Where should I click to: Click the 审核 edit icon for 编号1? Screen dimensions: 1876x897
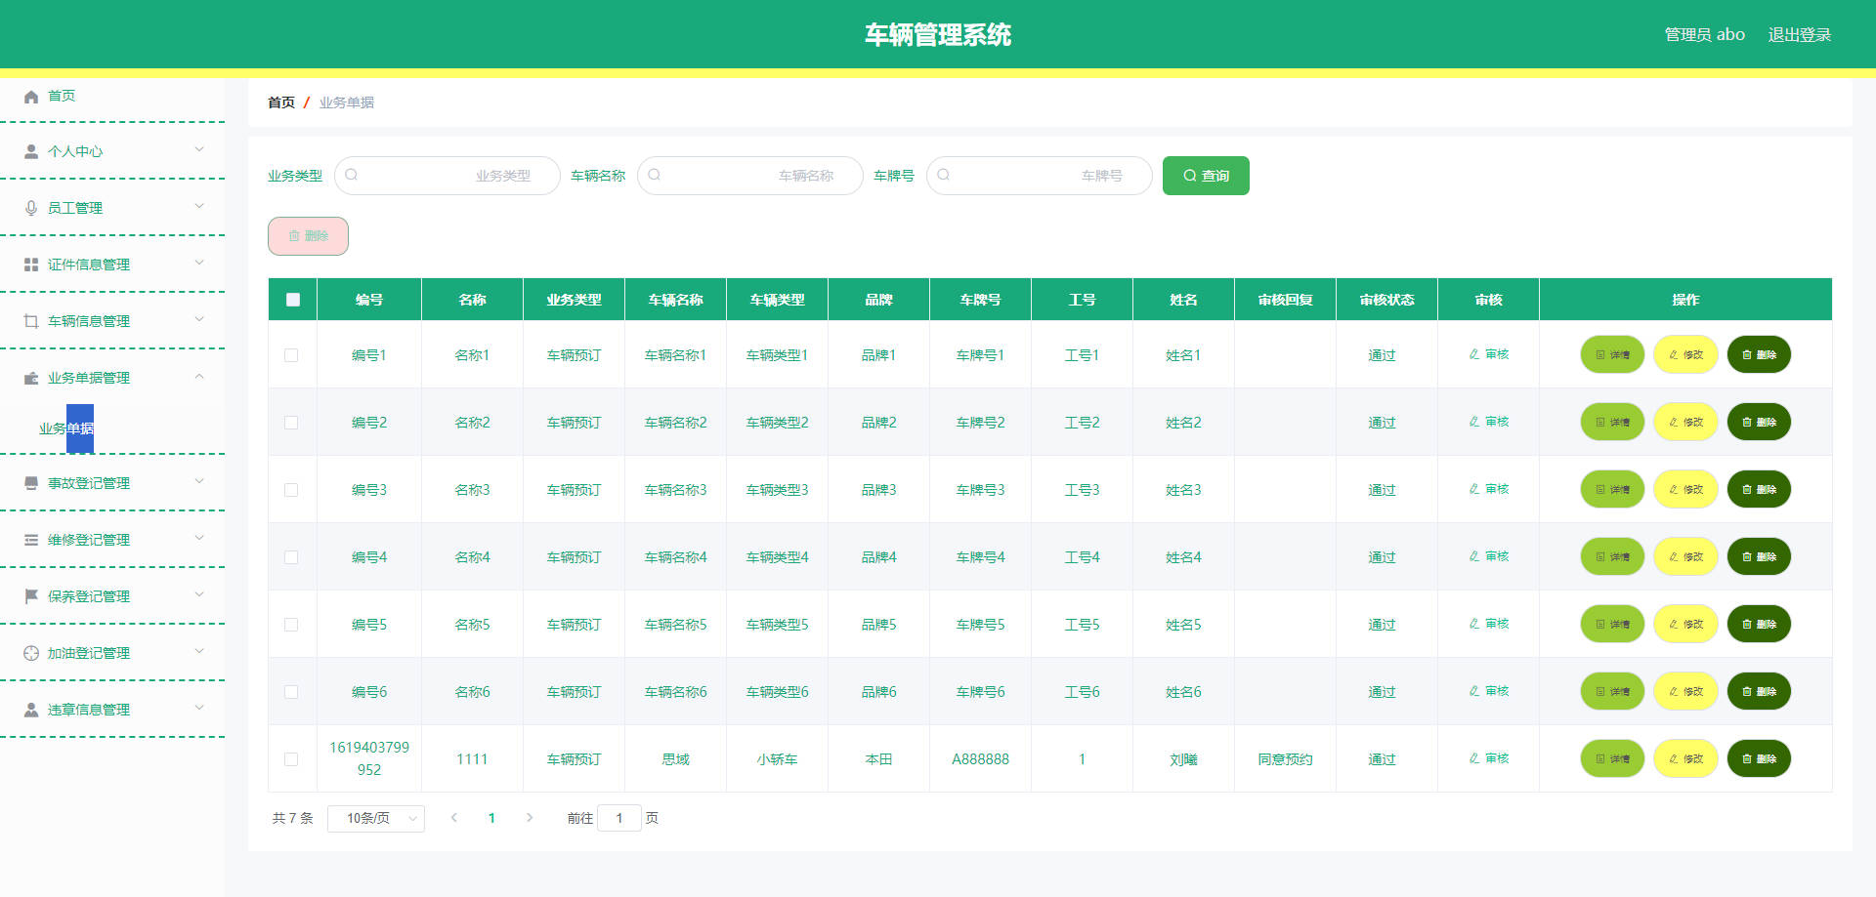click(x=1474, y=354)
